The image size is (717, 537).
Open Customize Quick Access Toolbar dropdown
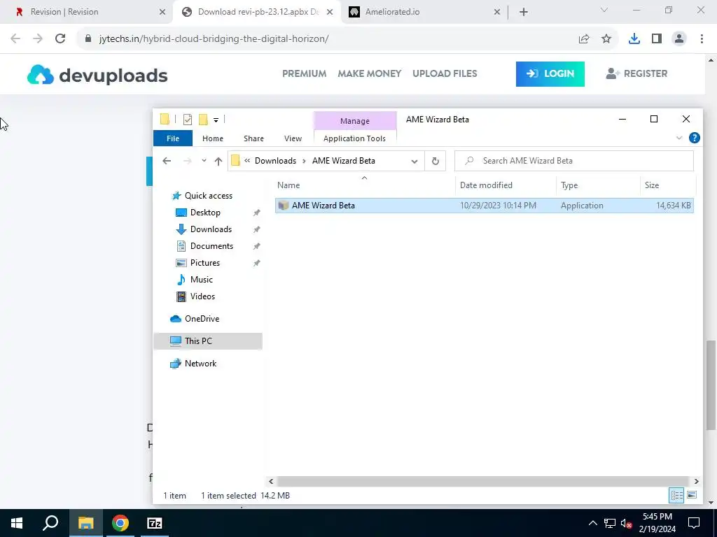216,120
